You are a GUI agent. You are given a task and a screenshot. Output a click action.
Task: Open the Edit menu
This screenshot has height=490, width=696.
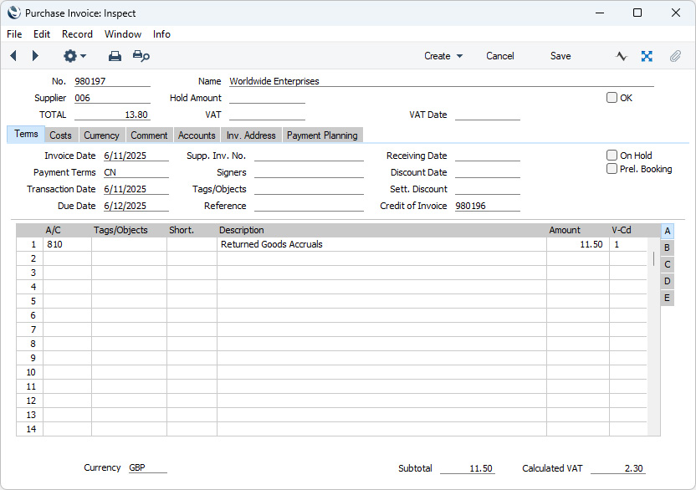42,34
